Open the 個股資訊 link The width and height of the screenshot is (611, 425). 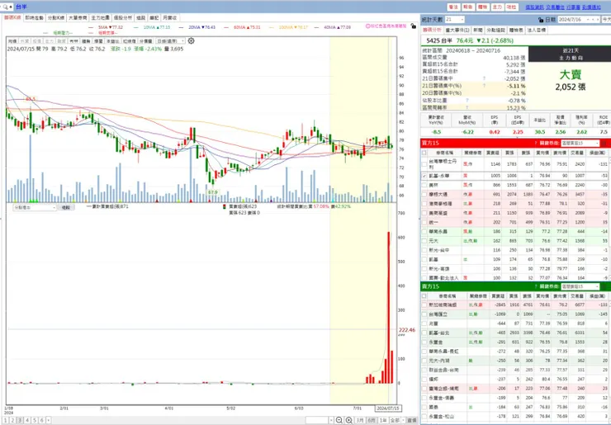(534, 7)
